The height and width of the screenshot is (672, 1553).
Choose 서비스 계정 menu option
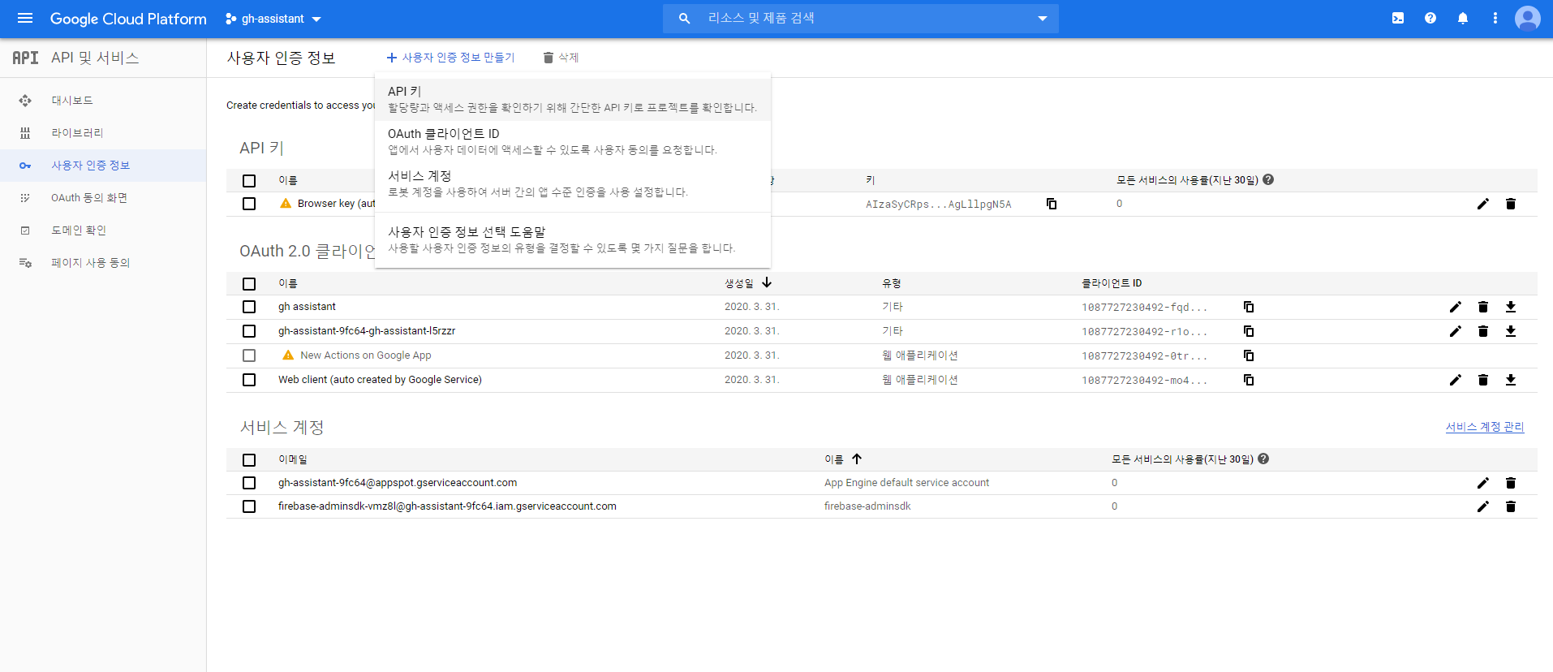573,183
